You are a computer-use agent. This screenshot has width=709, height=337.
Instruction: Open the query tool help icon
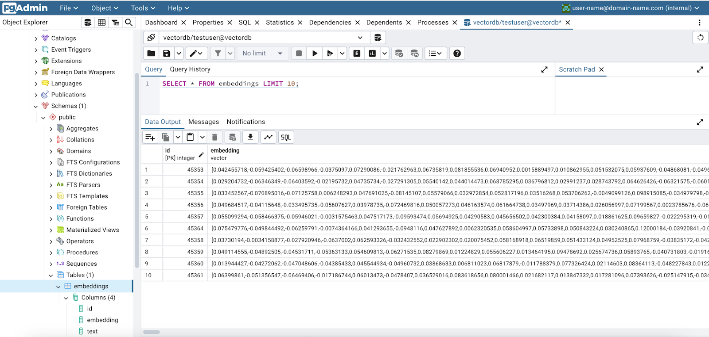point(457,54)
